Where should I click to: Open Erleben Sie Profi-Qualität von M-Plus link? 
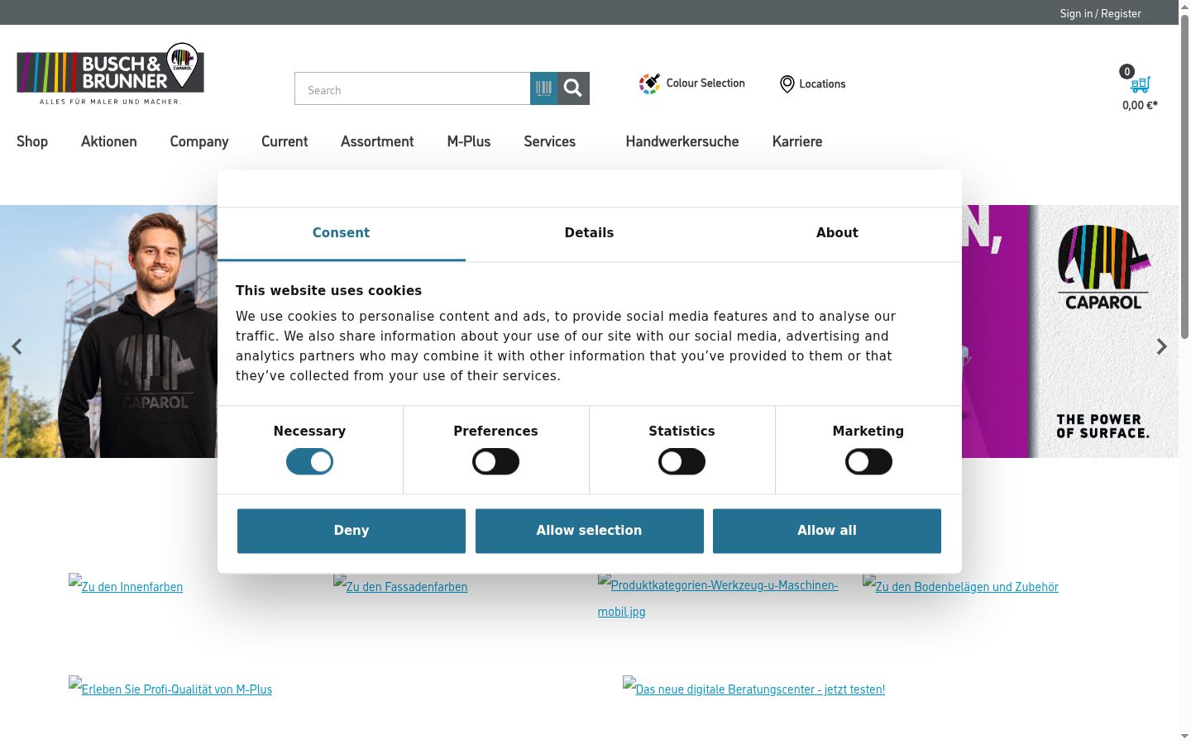point(170,688)
